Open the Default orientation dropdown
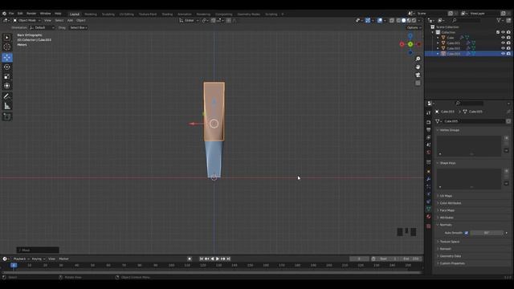This screenshot has height=289, width=514. click(x=42, y=27)
